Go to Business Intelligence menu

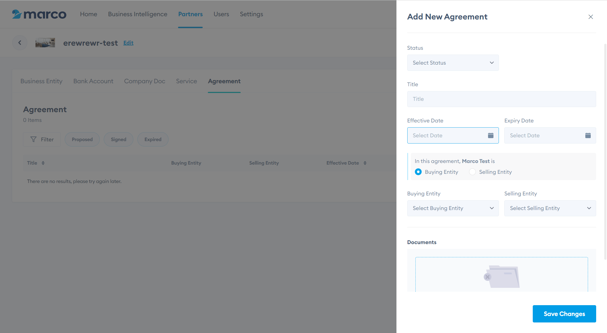pyautogui.click(x=138, y=14)
